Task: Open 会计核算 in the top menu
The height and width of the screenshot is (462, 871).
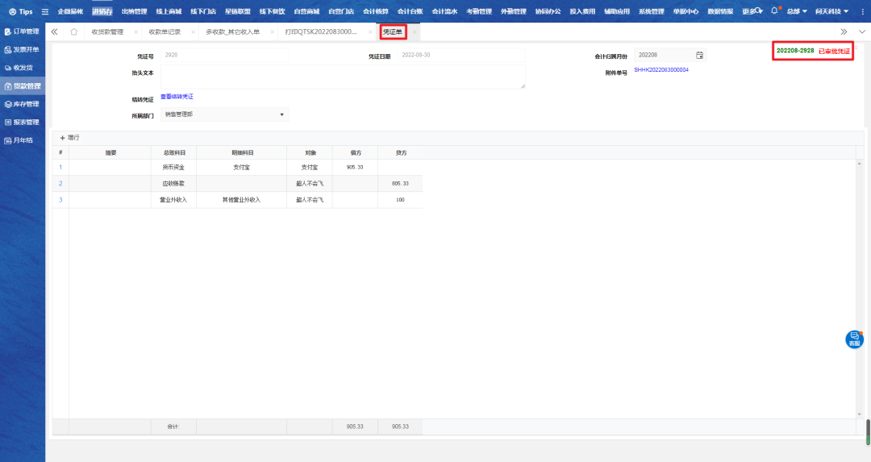Action: click(x=375, y=11)
